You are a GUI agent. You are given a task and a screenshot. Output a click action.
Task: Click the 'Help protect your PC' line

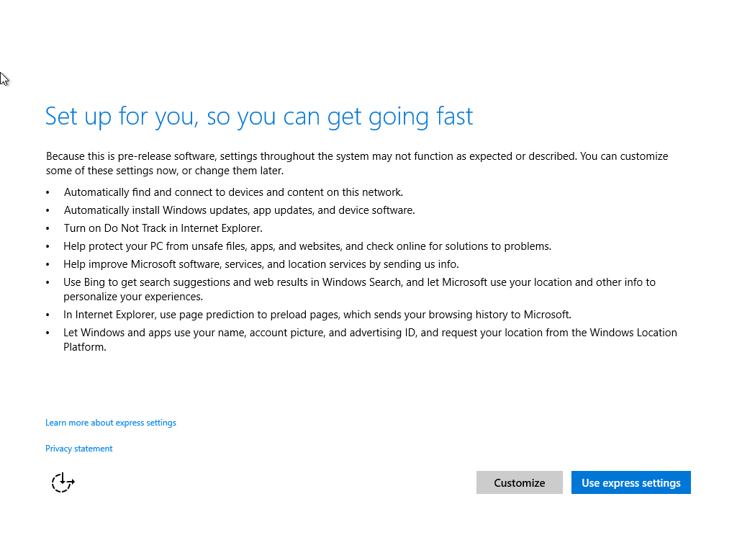pos(307,246)
